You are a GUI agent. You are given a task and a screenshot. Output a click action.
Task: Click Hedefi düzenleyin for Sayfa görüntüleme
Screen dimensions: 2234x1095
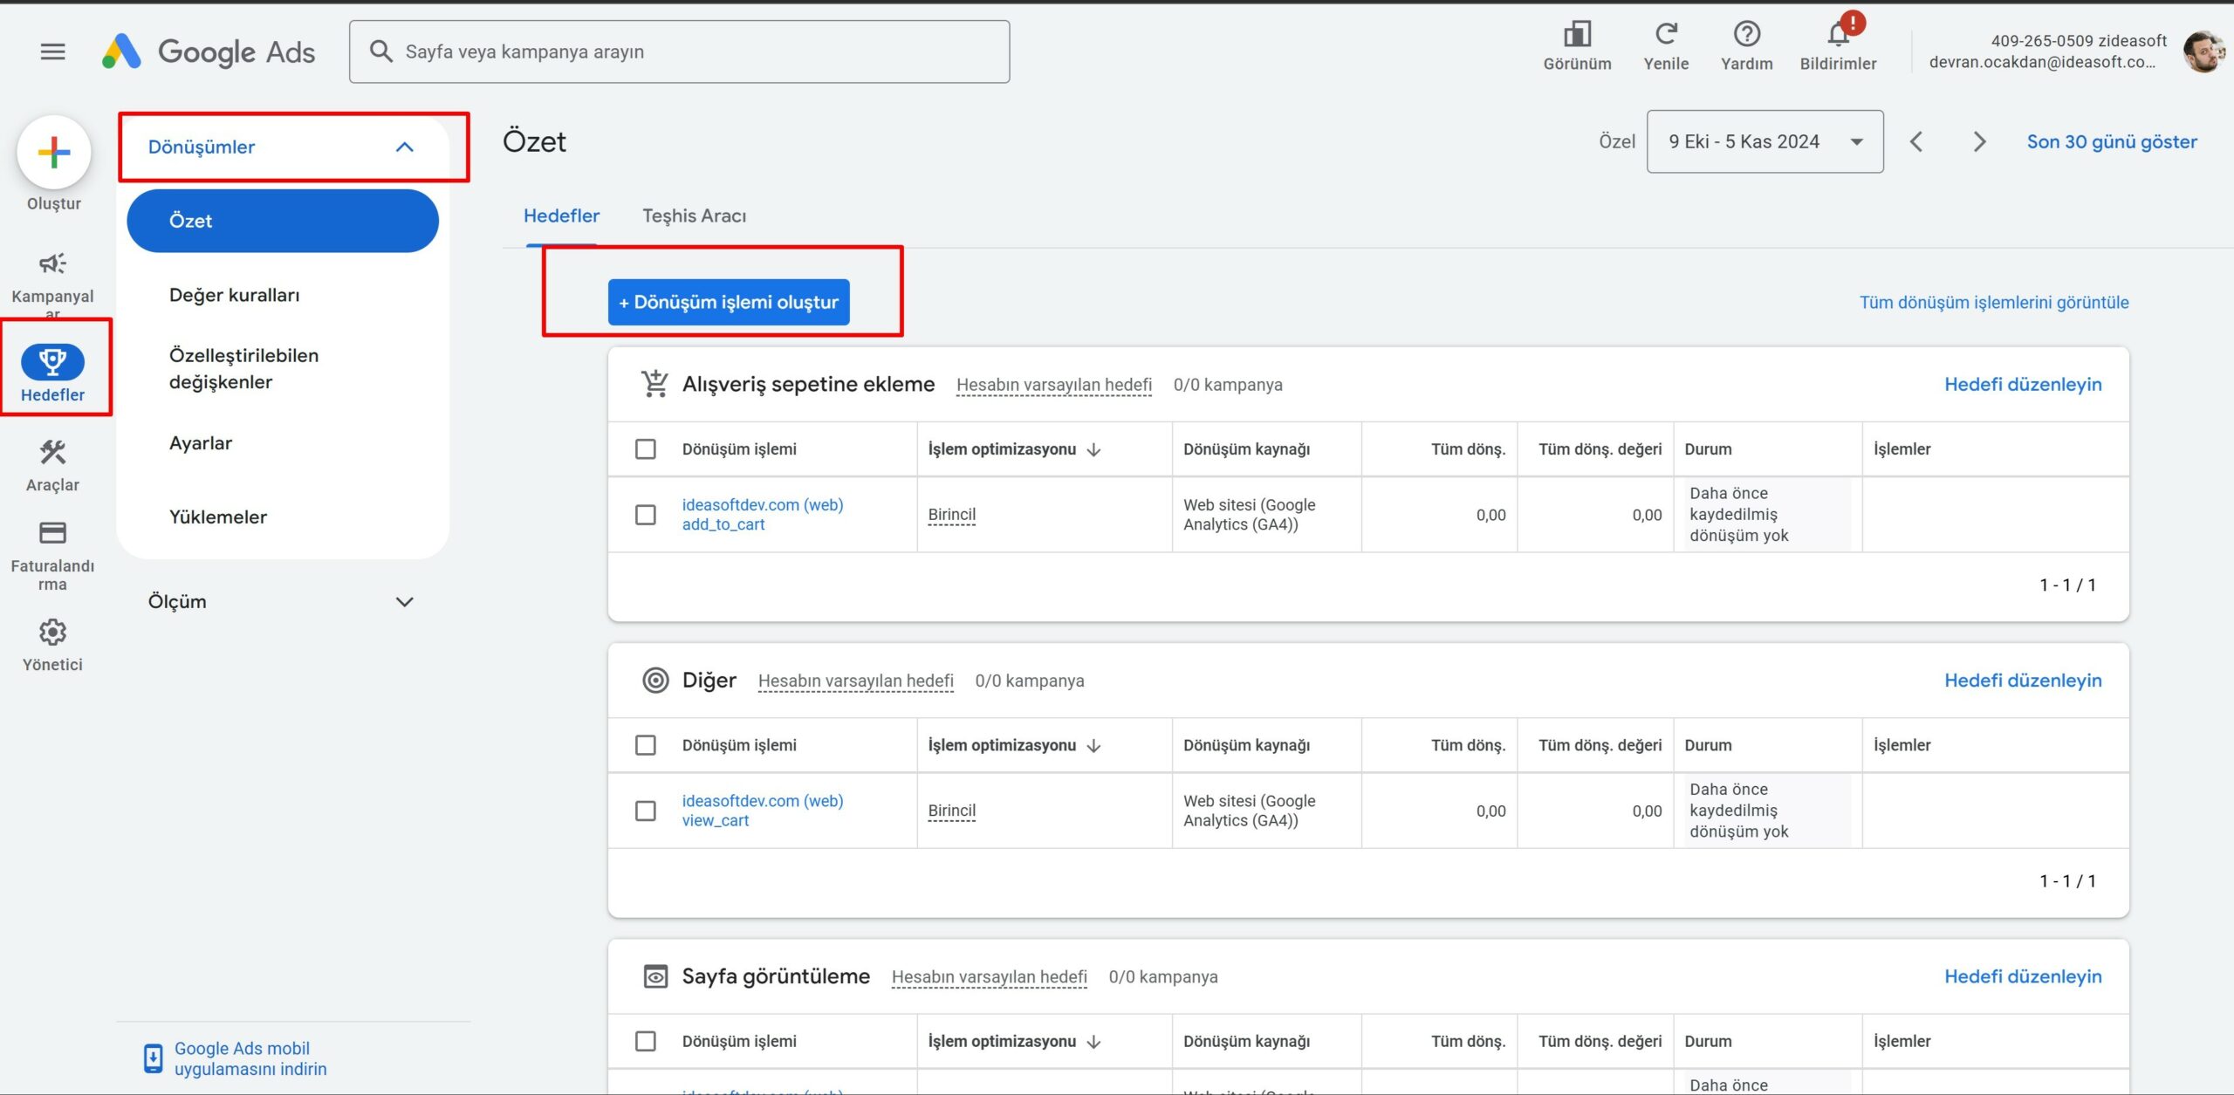(2023, 975)
